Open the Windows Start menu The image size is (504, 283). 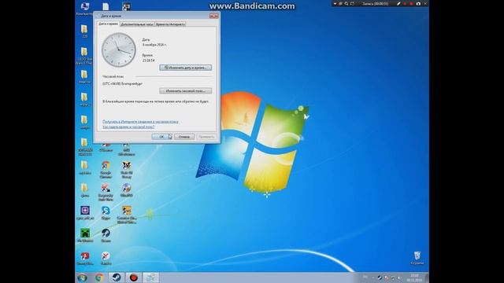point(82,277)
